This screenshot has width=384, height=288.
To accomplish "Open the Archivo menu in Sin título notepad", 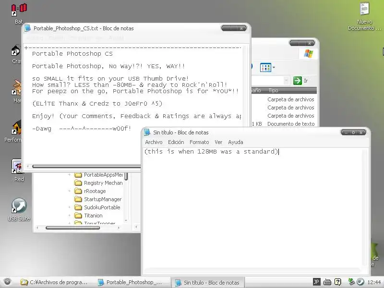I will [x=154, y=142].
